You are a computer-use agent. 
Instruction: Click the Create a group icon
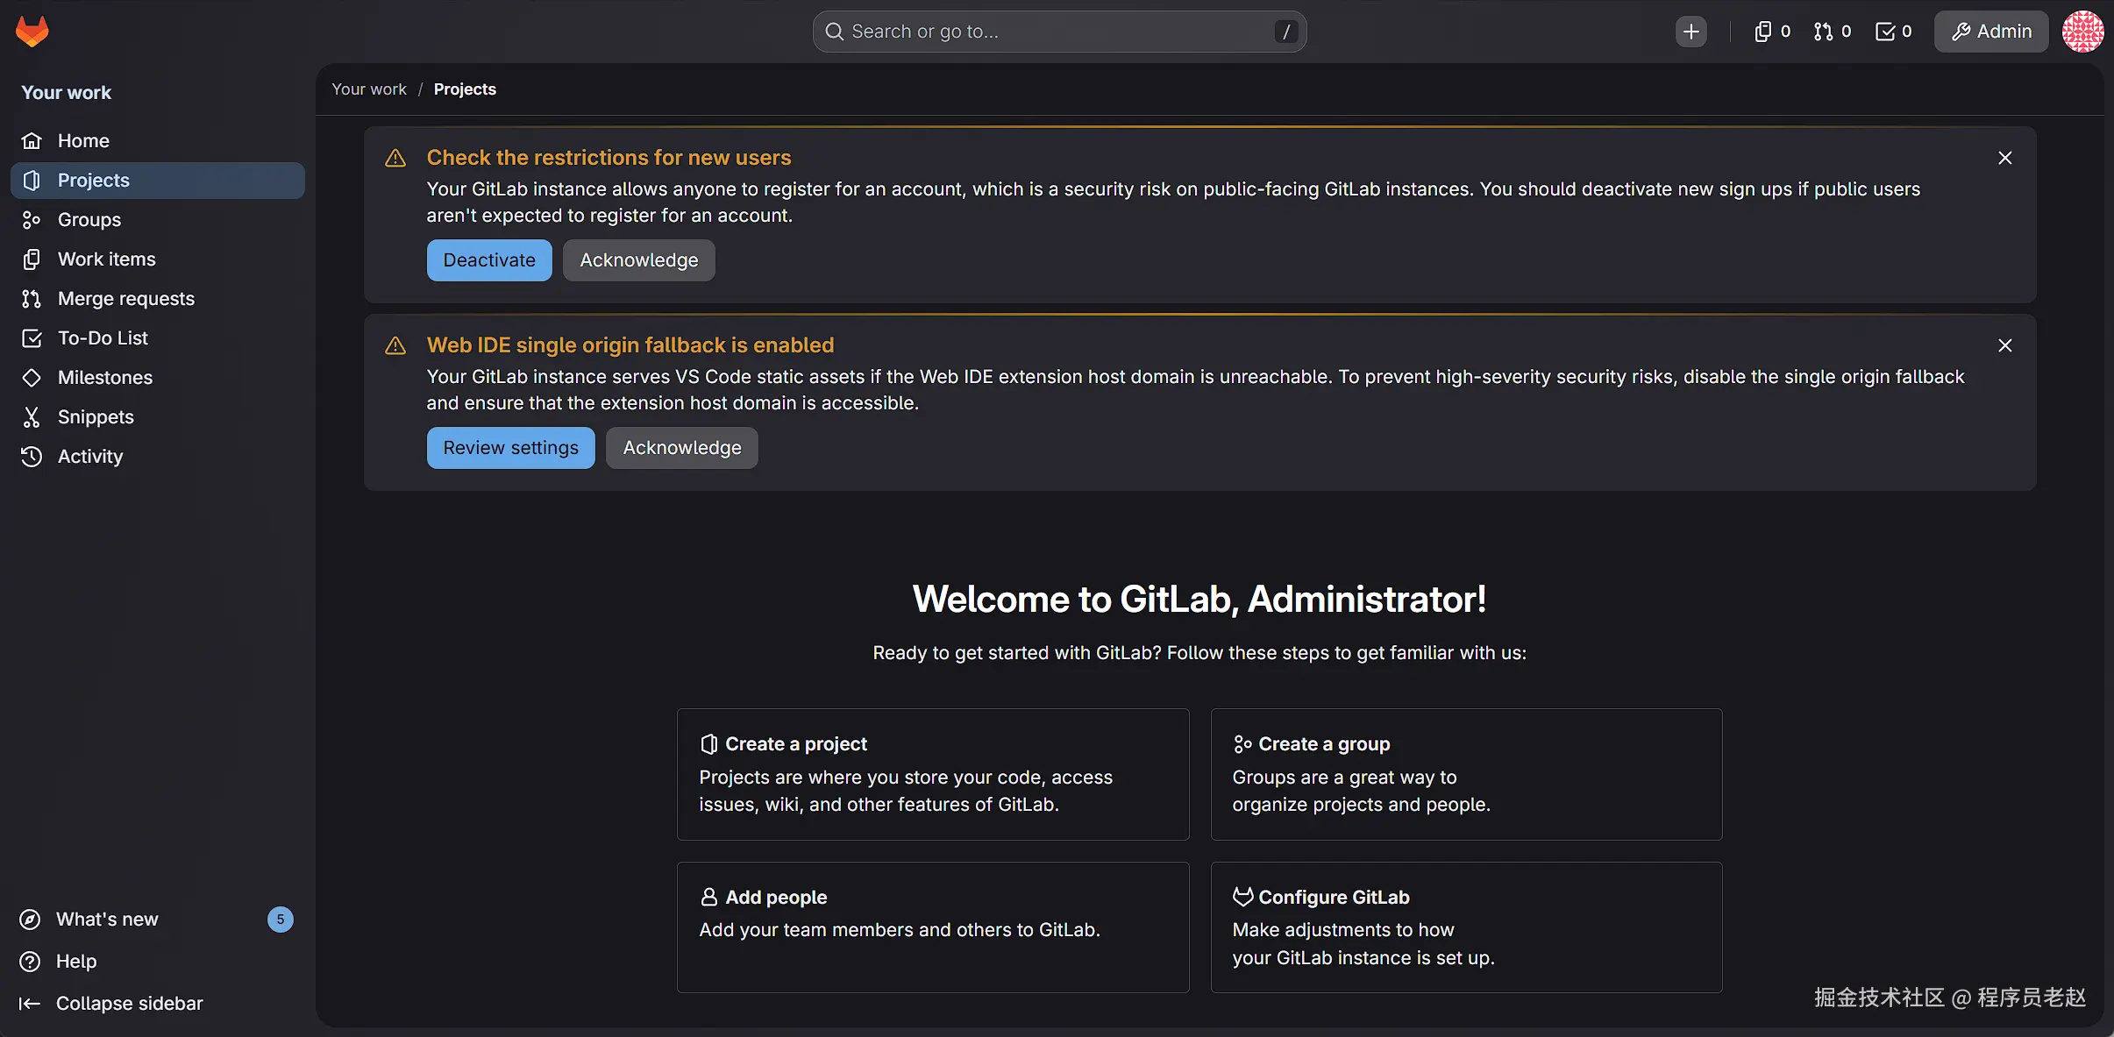pos(1242,744)
